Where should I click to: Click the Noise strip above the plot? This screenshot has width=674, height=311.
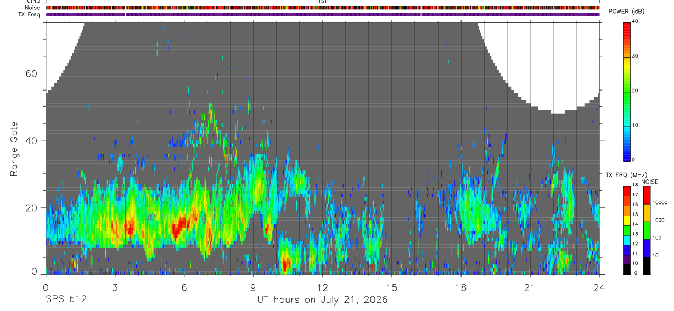pyautogui.click(x=323, y=8)
